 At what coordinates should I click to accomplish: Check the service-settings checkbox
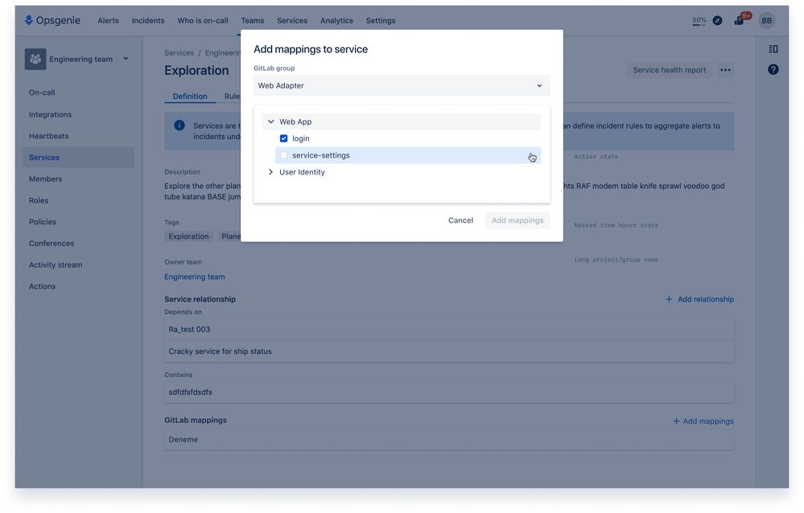pyautogui.click(x=283, y=155)
